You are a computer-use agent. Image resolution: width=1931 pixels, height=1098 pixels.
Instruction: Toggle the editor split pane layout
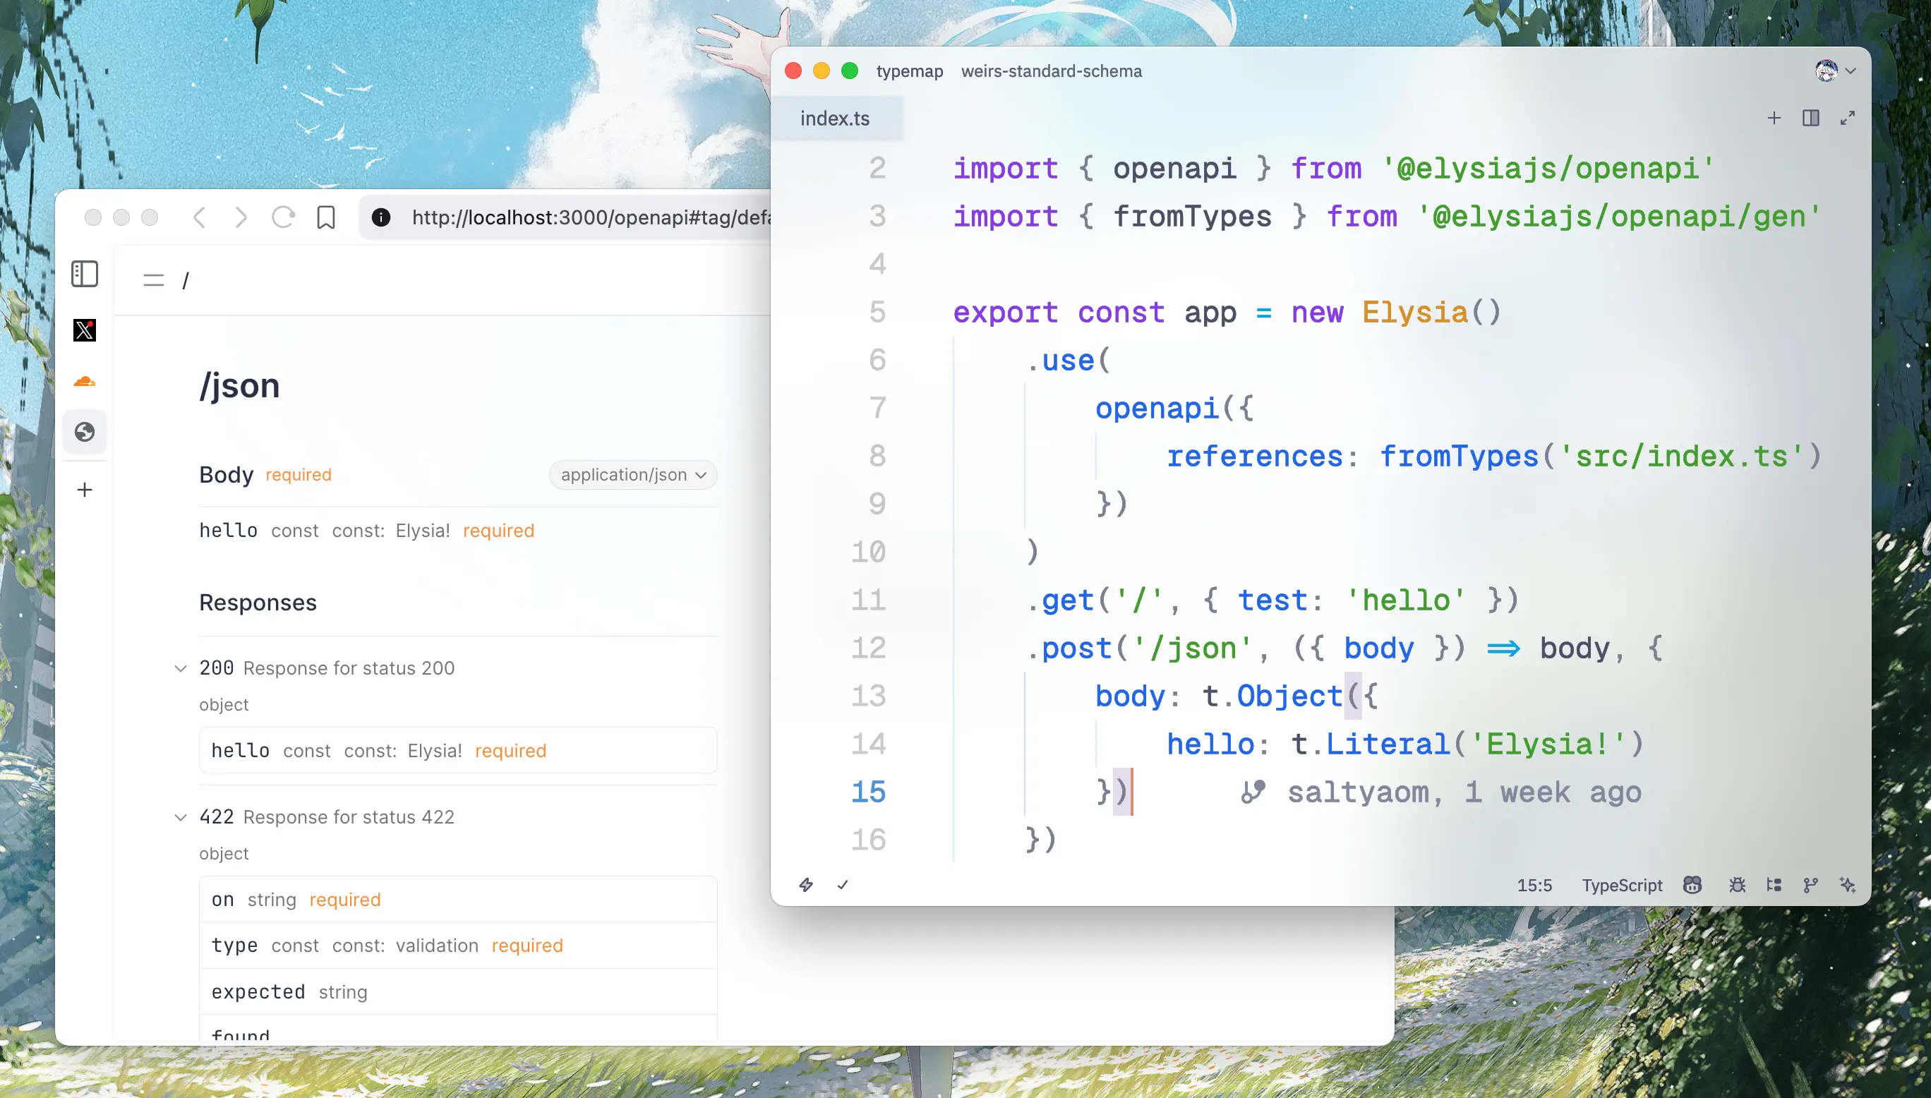click(1810, 118)
